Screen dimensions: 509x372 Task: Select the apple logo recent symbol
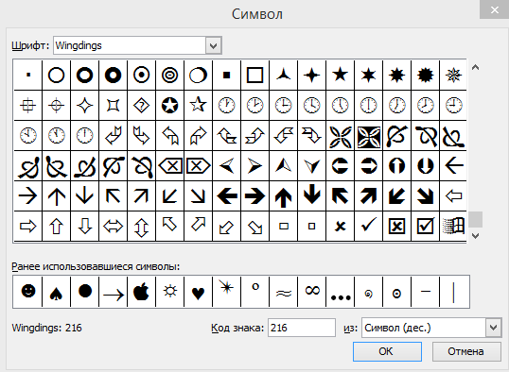coord(142,291)
